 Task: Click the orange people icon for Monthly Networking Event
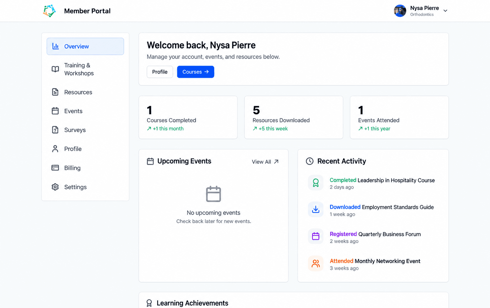[316, 263]
